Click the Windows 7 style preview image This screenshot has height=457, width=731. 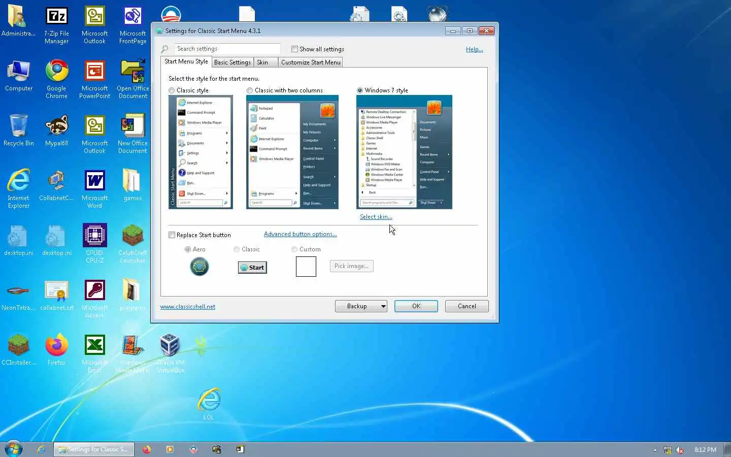(x=404, y=152)
